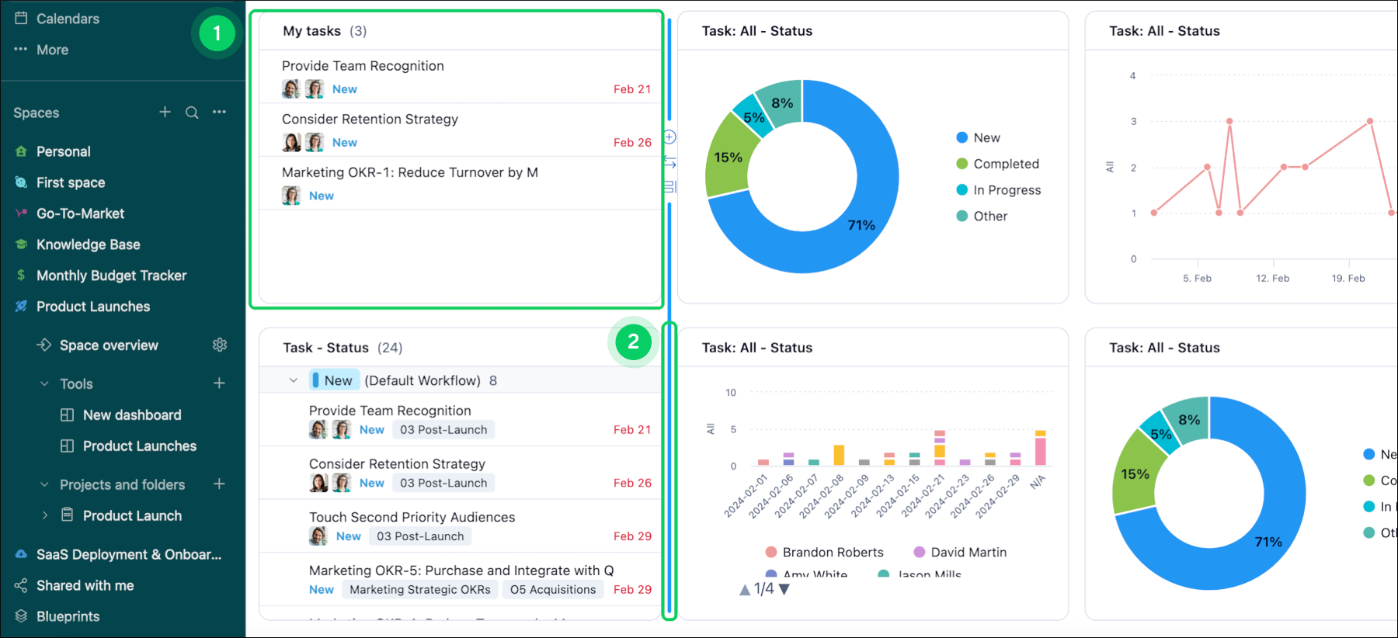This screenshot has height=638, width=1398.
Task: Open the Consider Retention Strategy task in My tasks
Action: (x=370, y=120)
